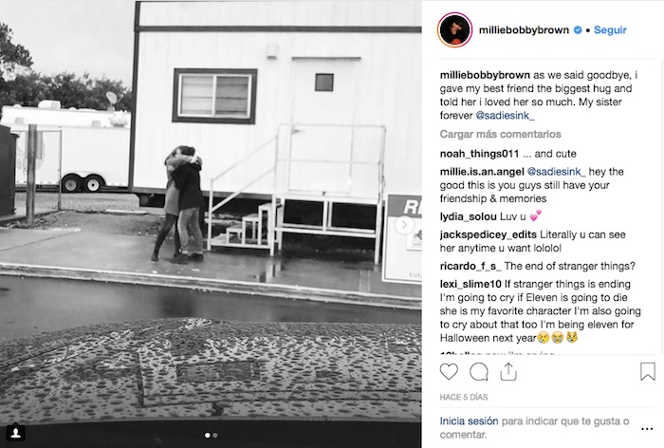Follow the account via Seguir
This screenshot has width=664, height=448.
[x=610, y=29]
